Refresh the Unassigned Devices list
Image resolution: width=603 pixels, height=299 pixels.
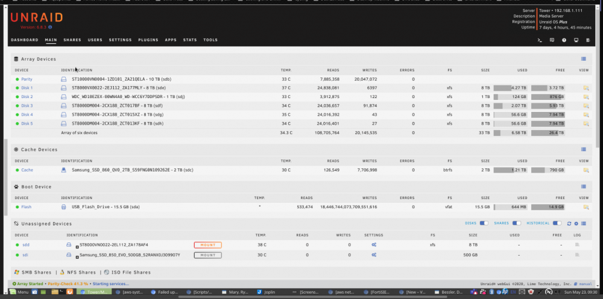[569, 223]
